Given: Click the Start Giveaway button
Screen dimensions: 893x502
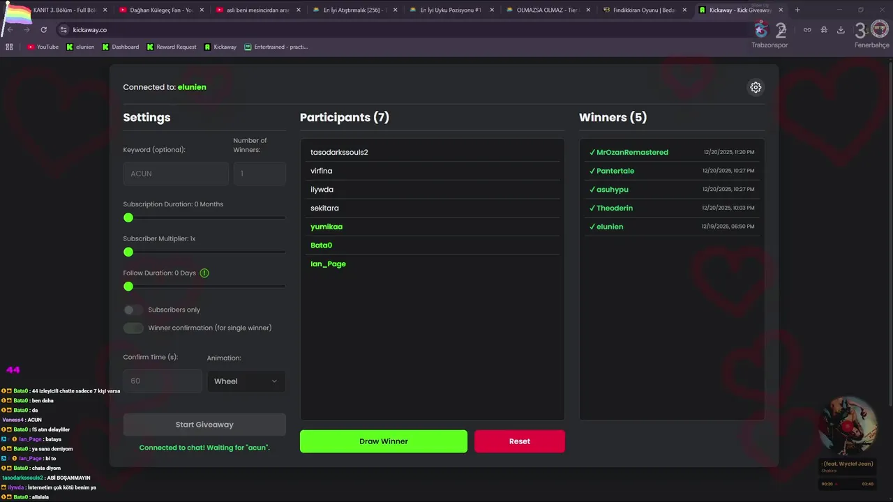Looking at the screenshot, I should point(204,425).
